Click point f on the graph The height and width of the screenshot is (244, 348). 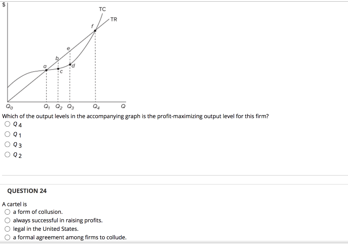pos(95,30)
